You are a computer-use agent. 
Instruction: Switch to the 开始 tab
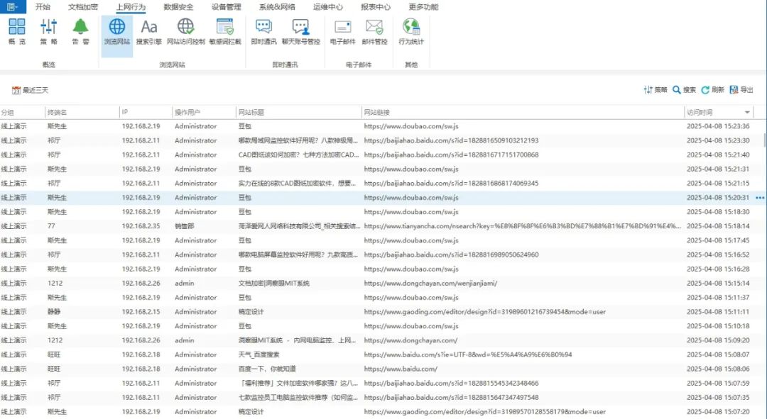pyautogui.click(x=43, y=7)
